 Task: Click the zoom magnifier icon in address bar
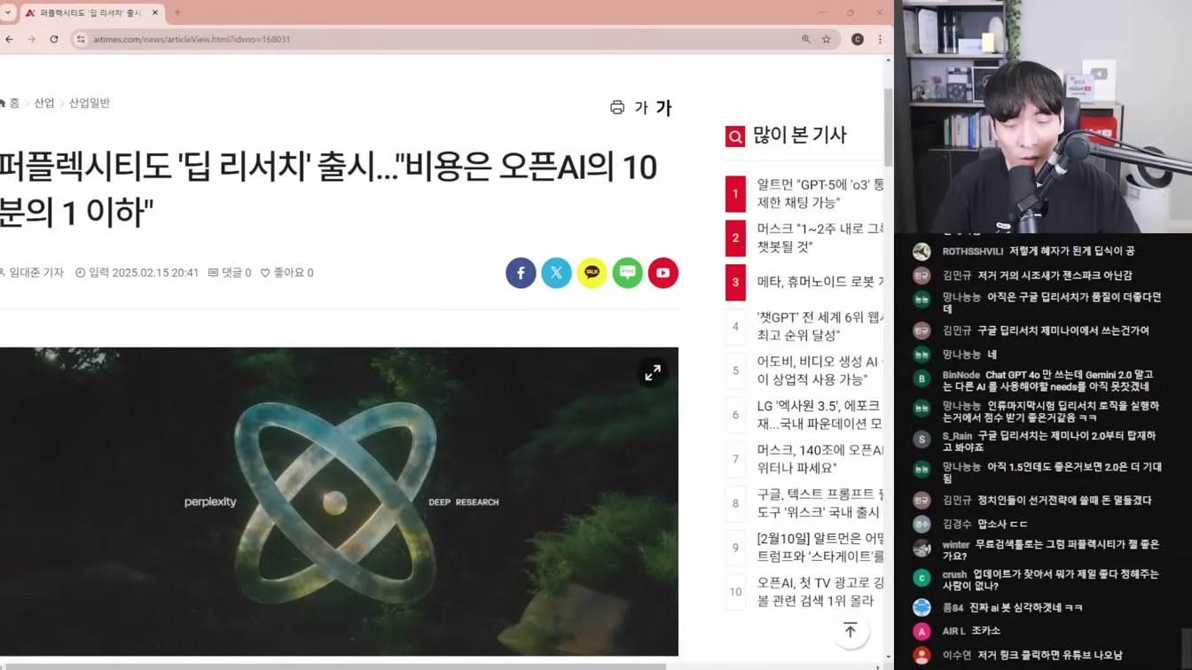(x=806, y=39)
